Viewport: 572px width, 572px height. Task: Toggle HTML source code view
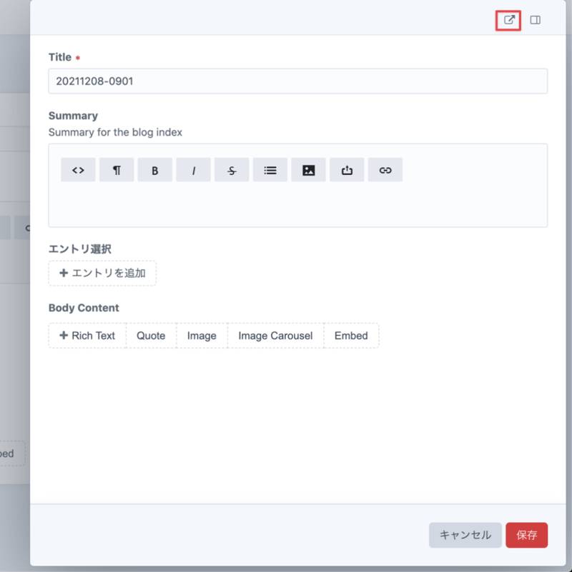[78, 170]
